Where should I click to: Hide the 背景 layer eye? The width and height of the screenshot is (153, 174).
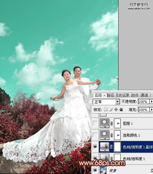(95, 170)
